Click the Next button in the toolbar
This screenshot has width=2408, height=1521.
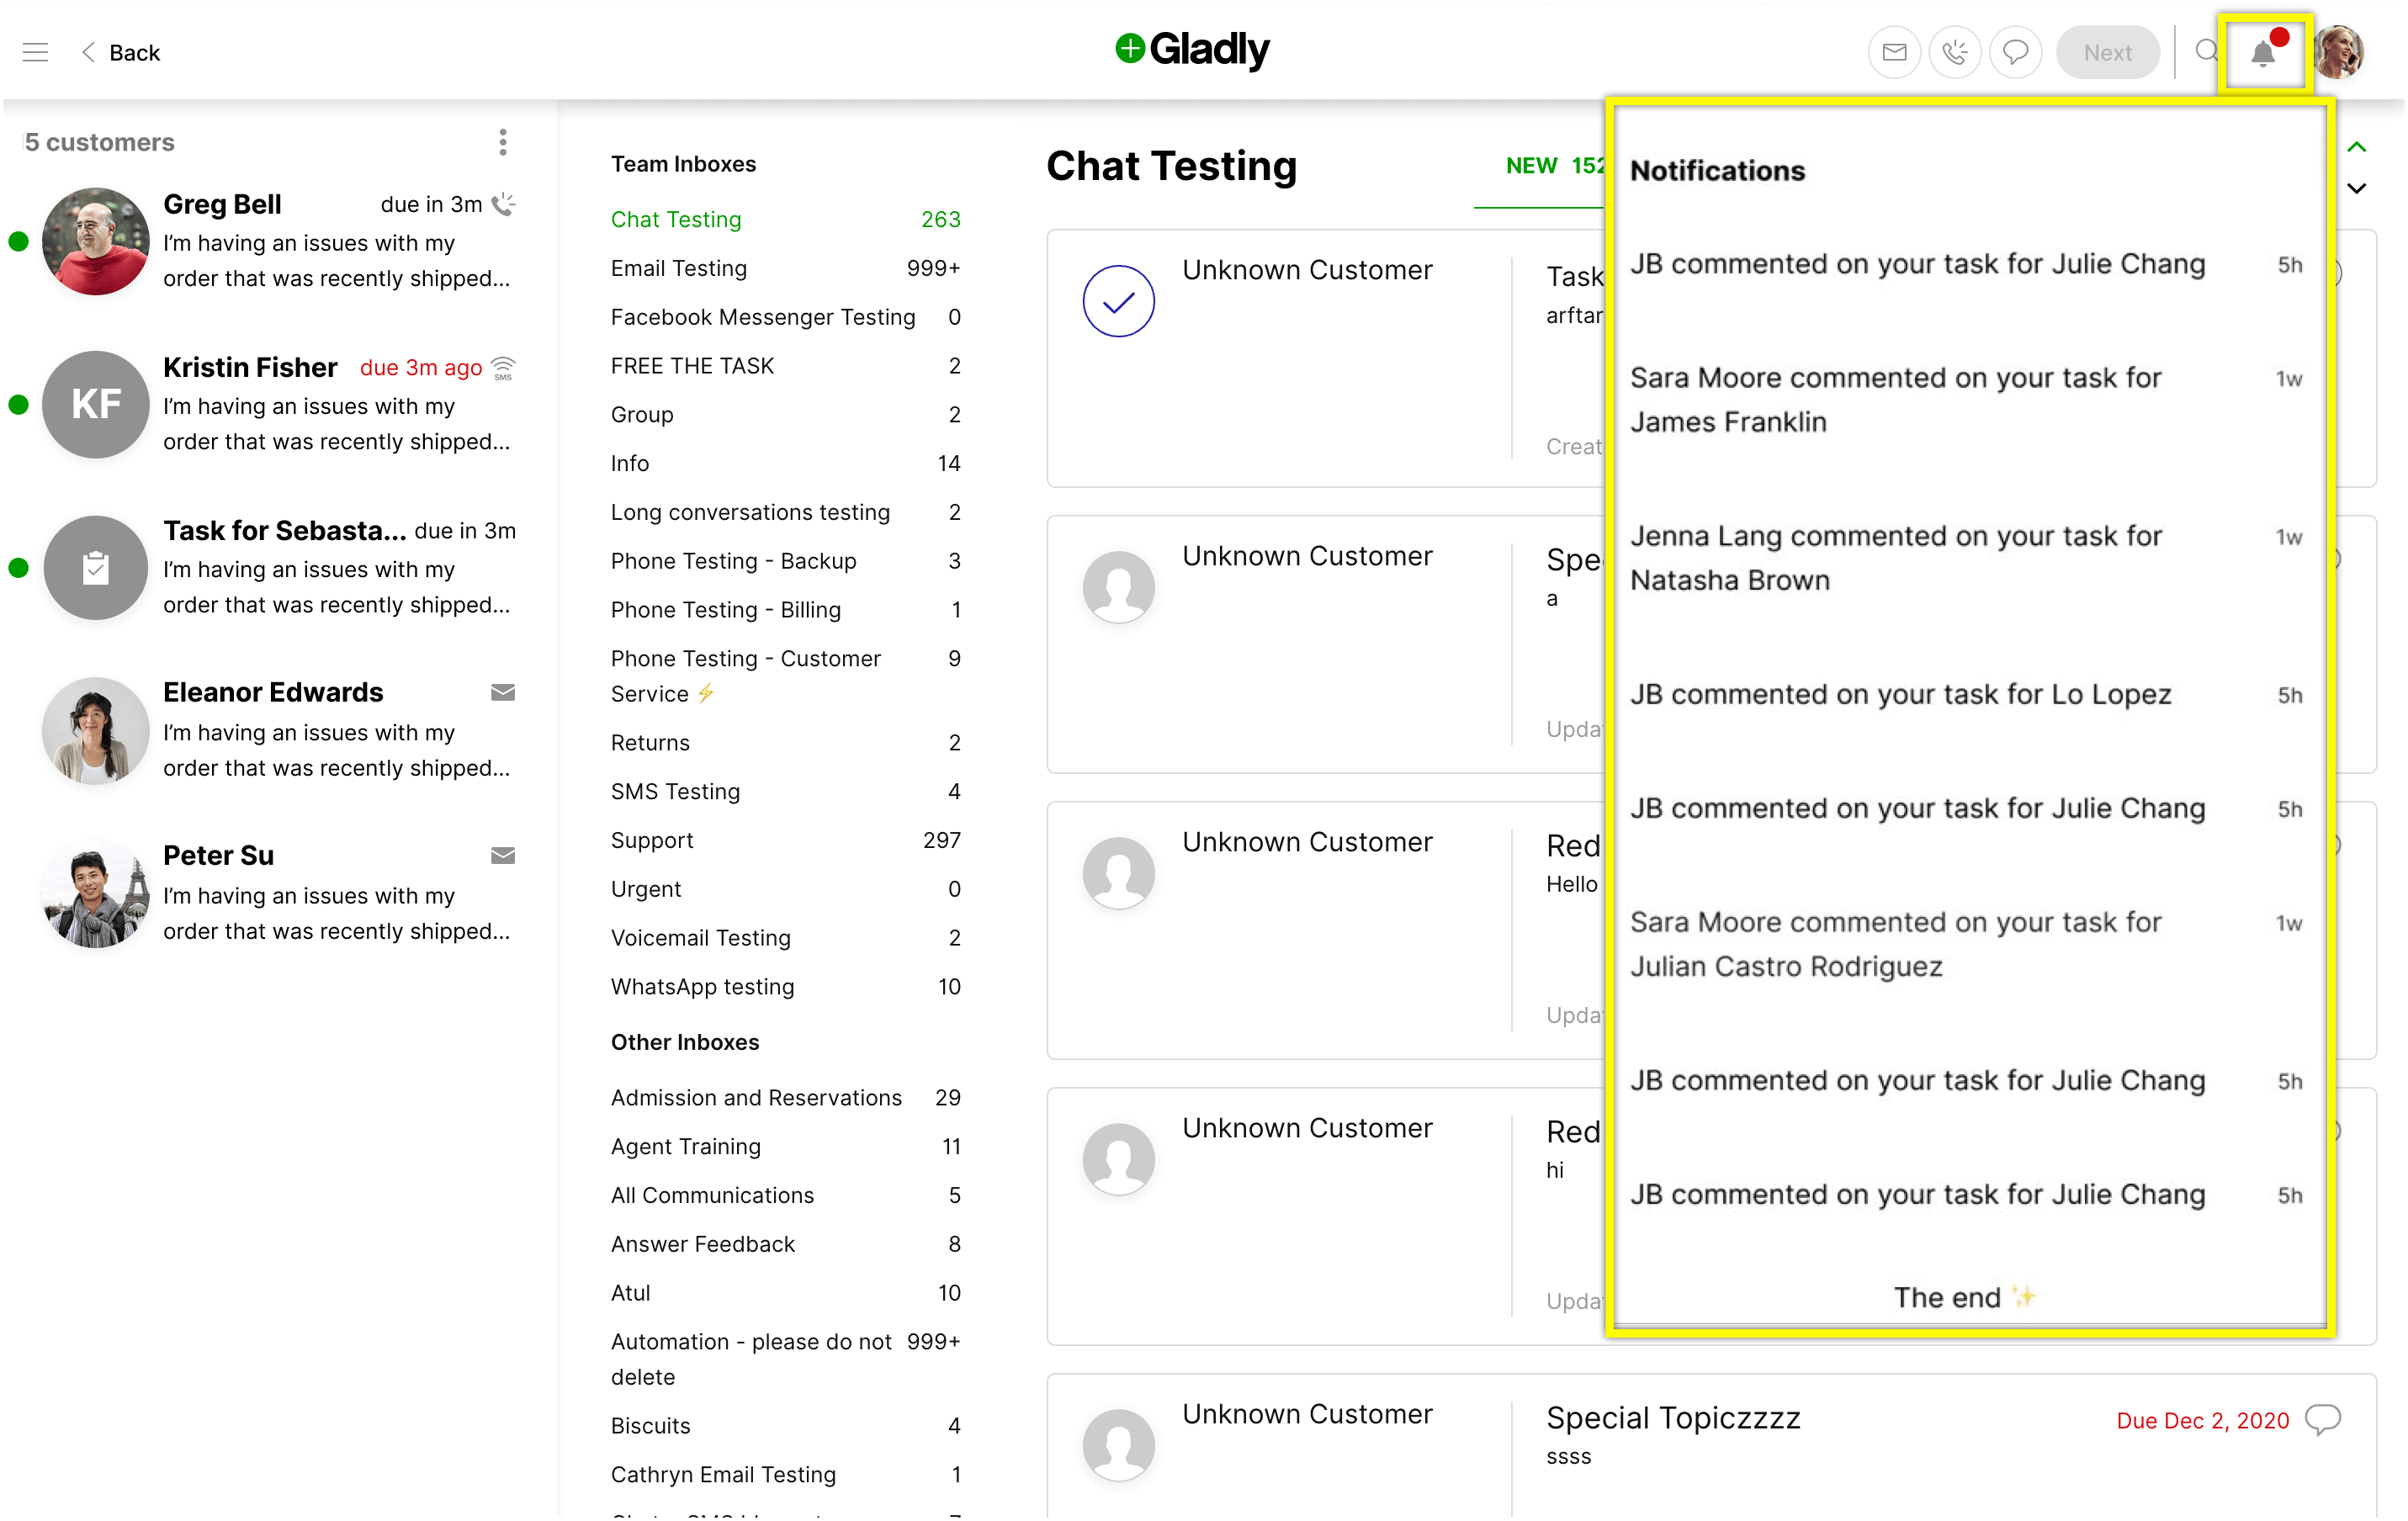2107,50
